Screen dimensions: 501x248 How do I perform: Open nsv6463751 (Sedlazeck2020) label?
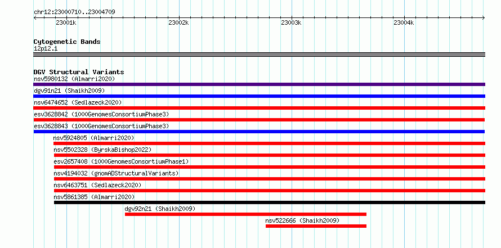[97, 185]
